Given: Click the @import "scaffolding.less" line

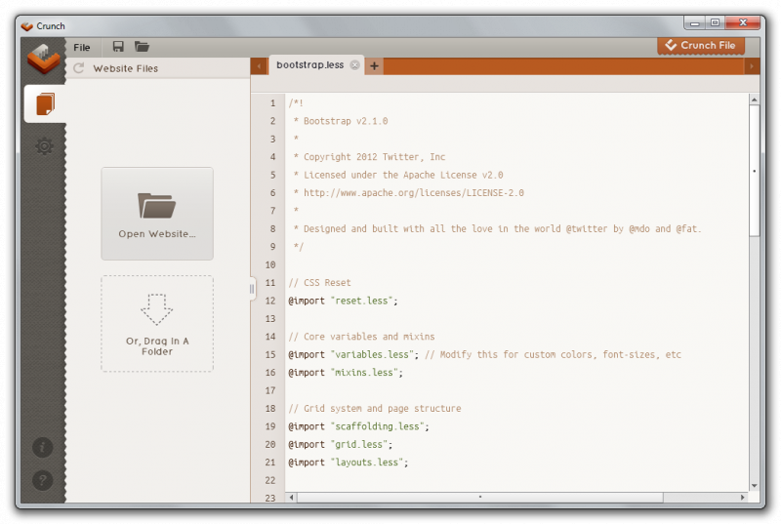Looking at the screenshot, I should pyautogui.click(x=358, y=426).
